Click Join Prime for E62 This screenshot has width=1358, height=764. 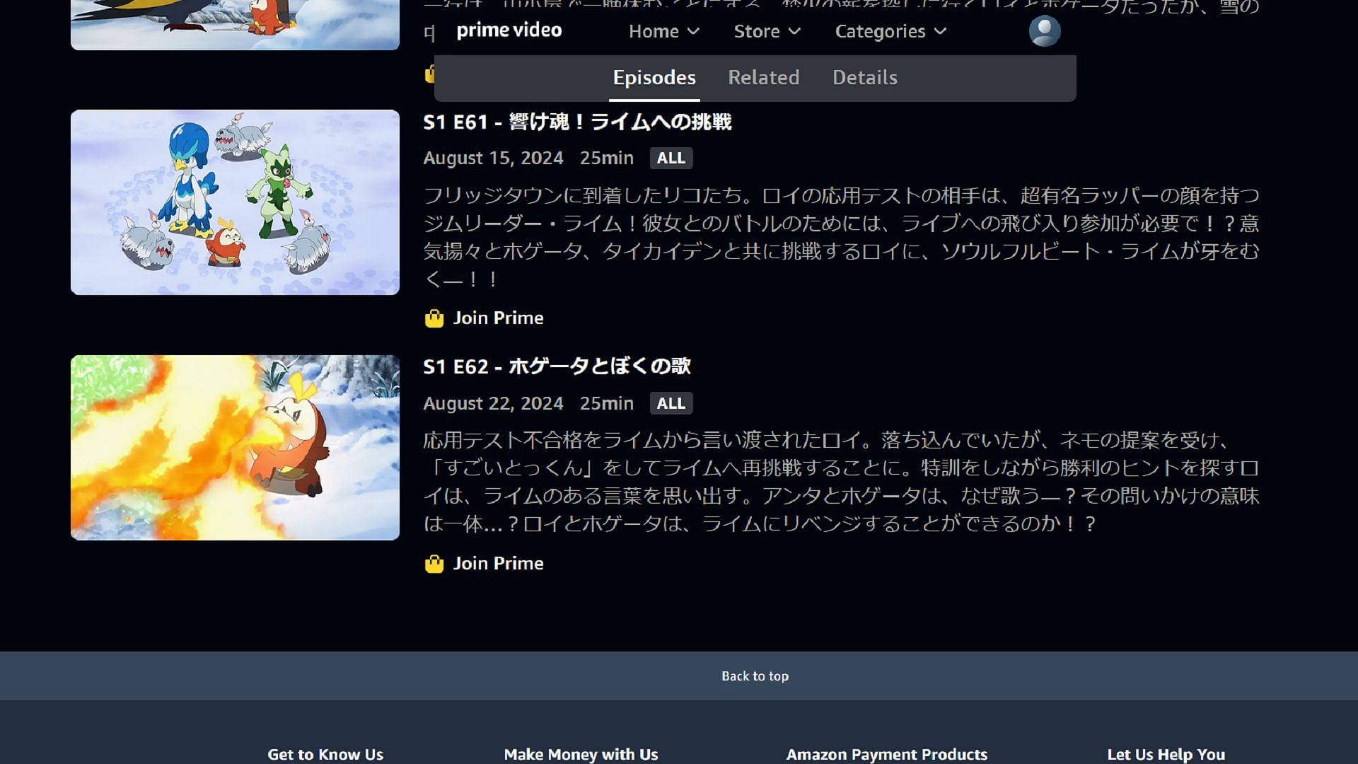click(483, 562)
